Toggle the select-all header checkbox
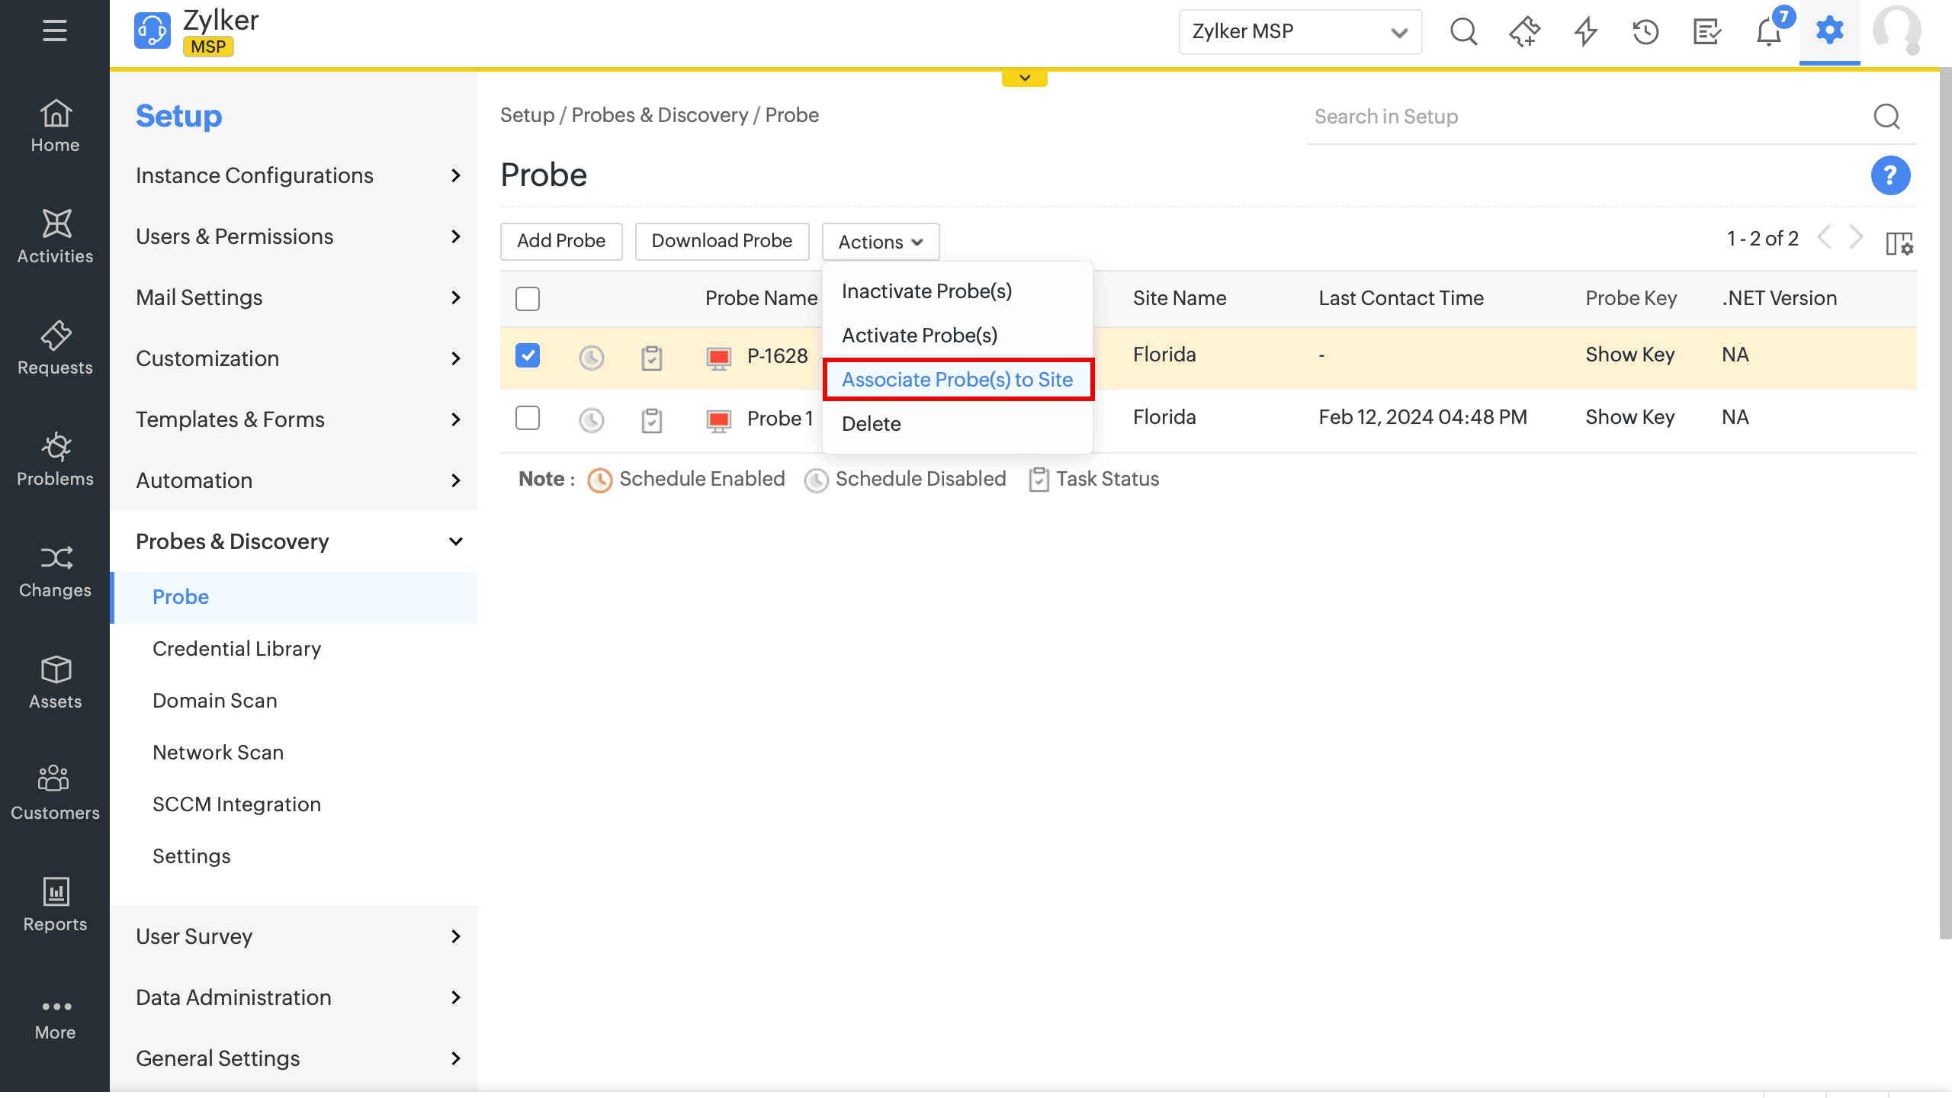Screen dimensions: 1952x1098 [527, 298]
